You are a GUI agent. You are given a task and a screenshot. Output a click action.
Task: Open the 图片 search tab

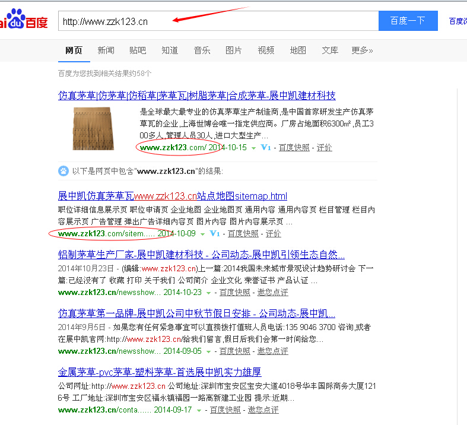click(x=234, y=50)
